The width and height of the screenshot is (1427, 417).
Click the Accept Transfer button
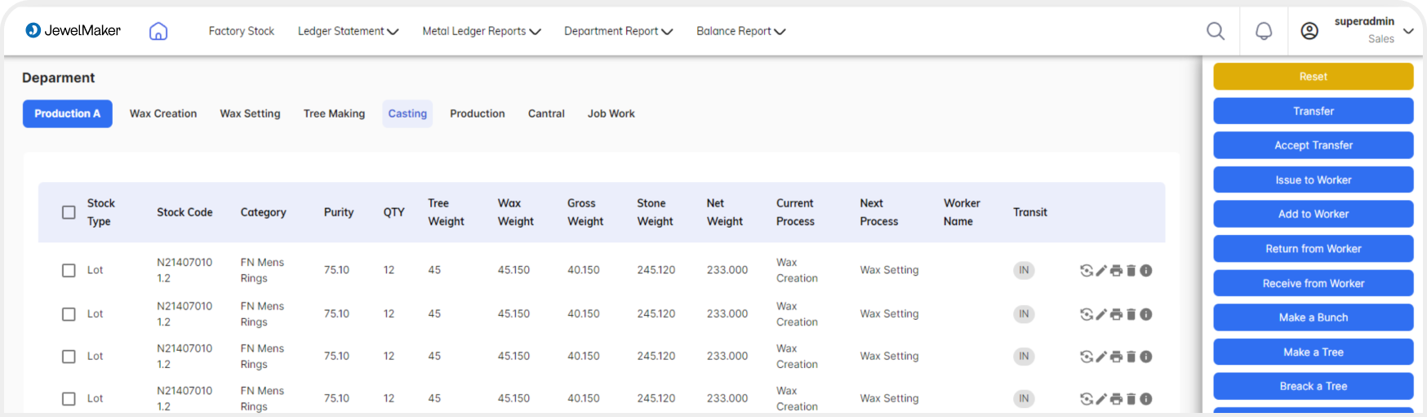tap(1314, 145)
